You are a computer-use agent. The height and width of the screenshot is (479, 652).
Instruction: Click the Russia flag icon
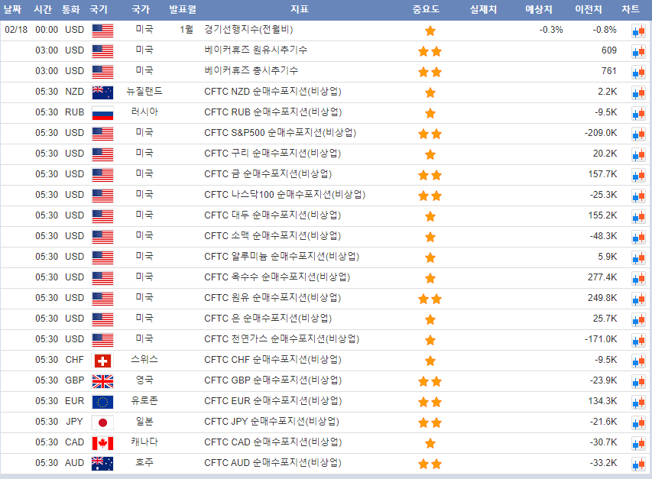tap(102, 112)
